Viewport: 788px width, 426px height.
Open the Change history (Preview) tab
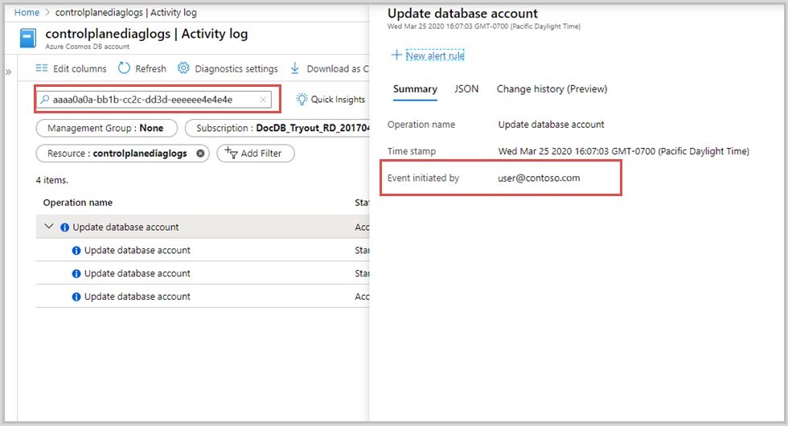pyautogui.click(x=552, y=89)
